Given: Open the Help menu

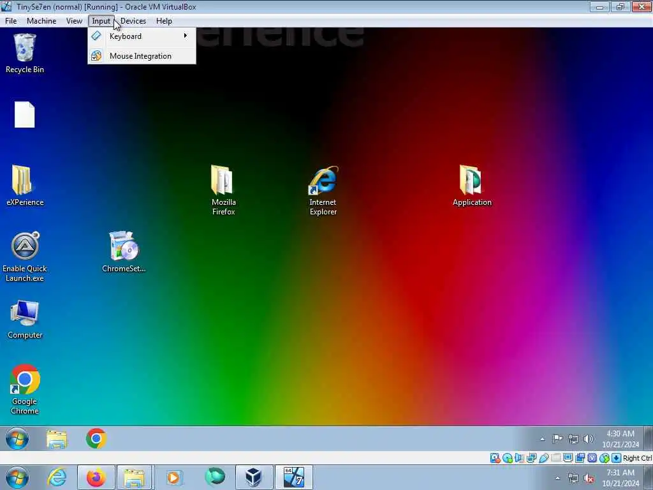Looking at the screenshot, I should point(164,21).
